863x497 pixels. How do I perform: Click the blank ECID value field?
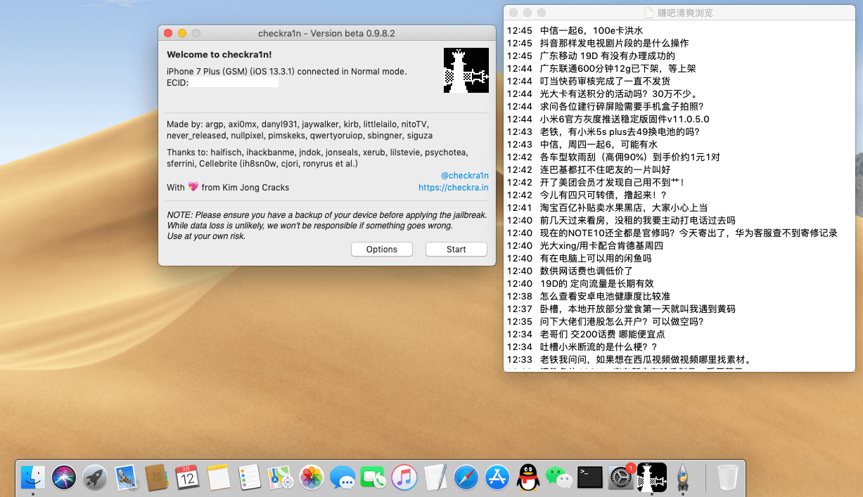click(x=234, y=83)
